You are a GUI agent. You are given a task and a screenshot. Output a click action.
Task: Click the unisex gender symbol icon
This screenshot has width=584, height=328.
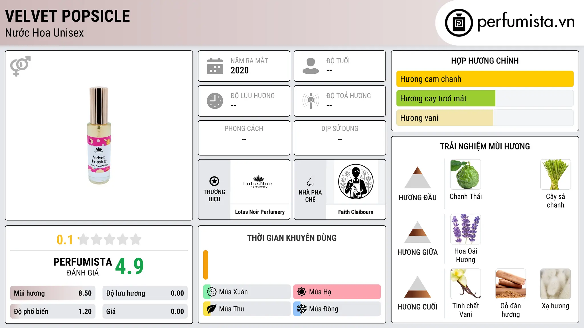tap(20, 66)
